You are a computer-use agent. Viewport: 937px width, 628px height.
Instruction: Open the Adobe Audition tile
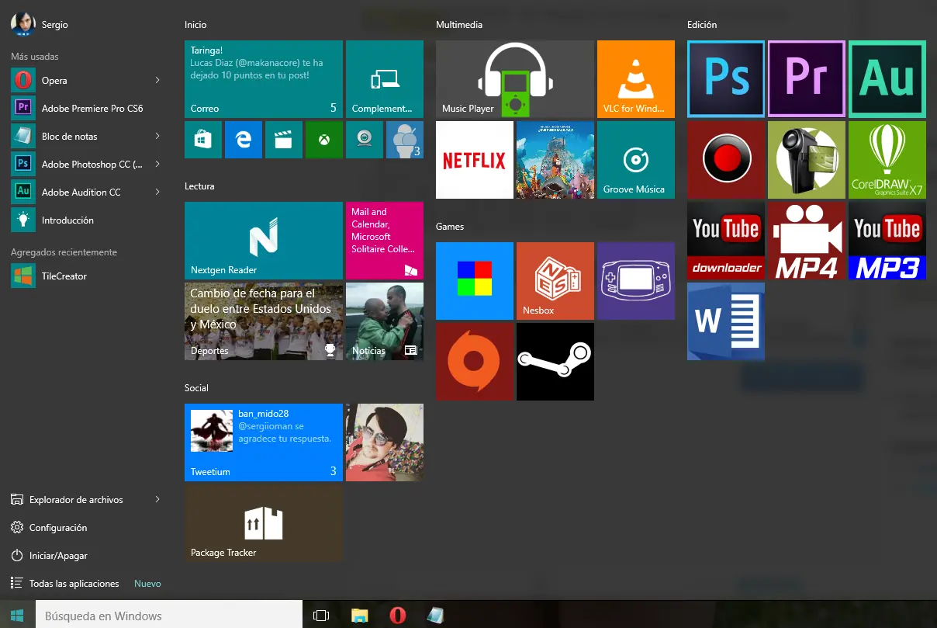point(887,79)
